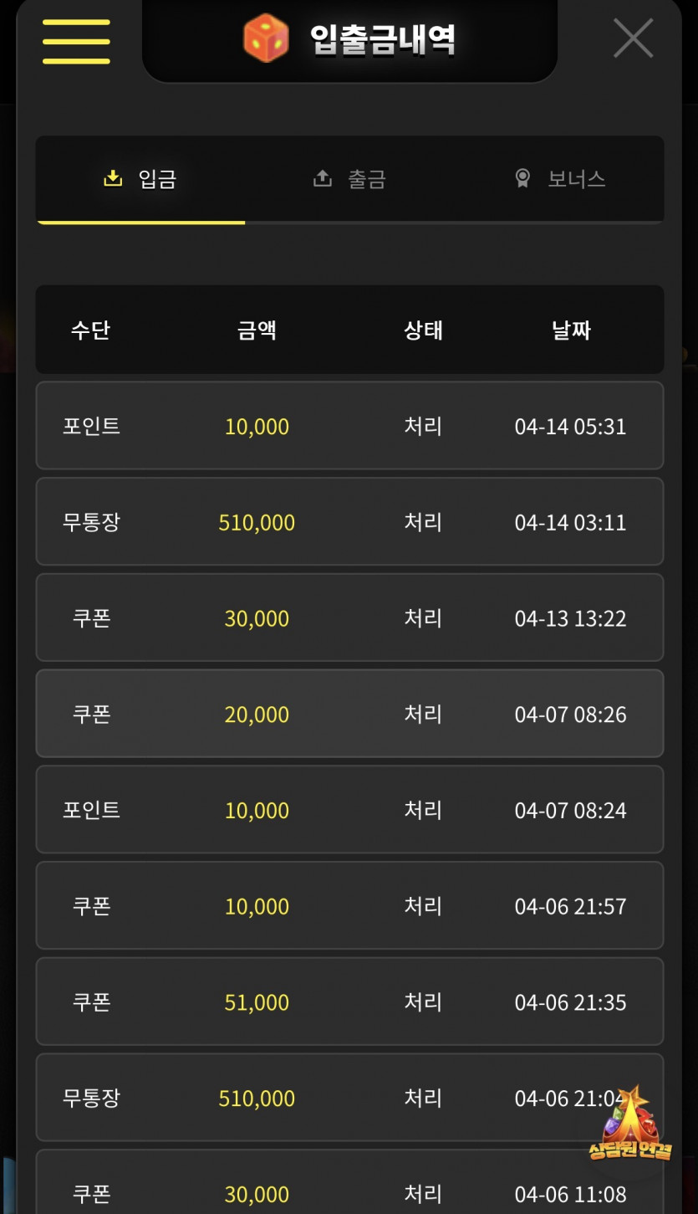This screenshot has height=1214, width=698.
Task: Select the 쿠폰 30,000 row dated 04-13 13:22
Action: 349,618
